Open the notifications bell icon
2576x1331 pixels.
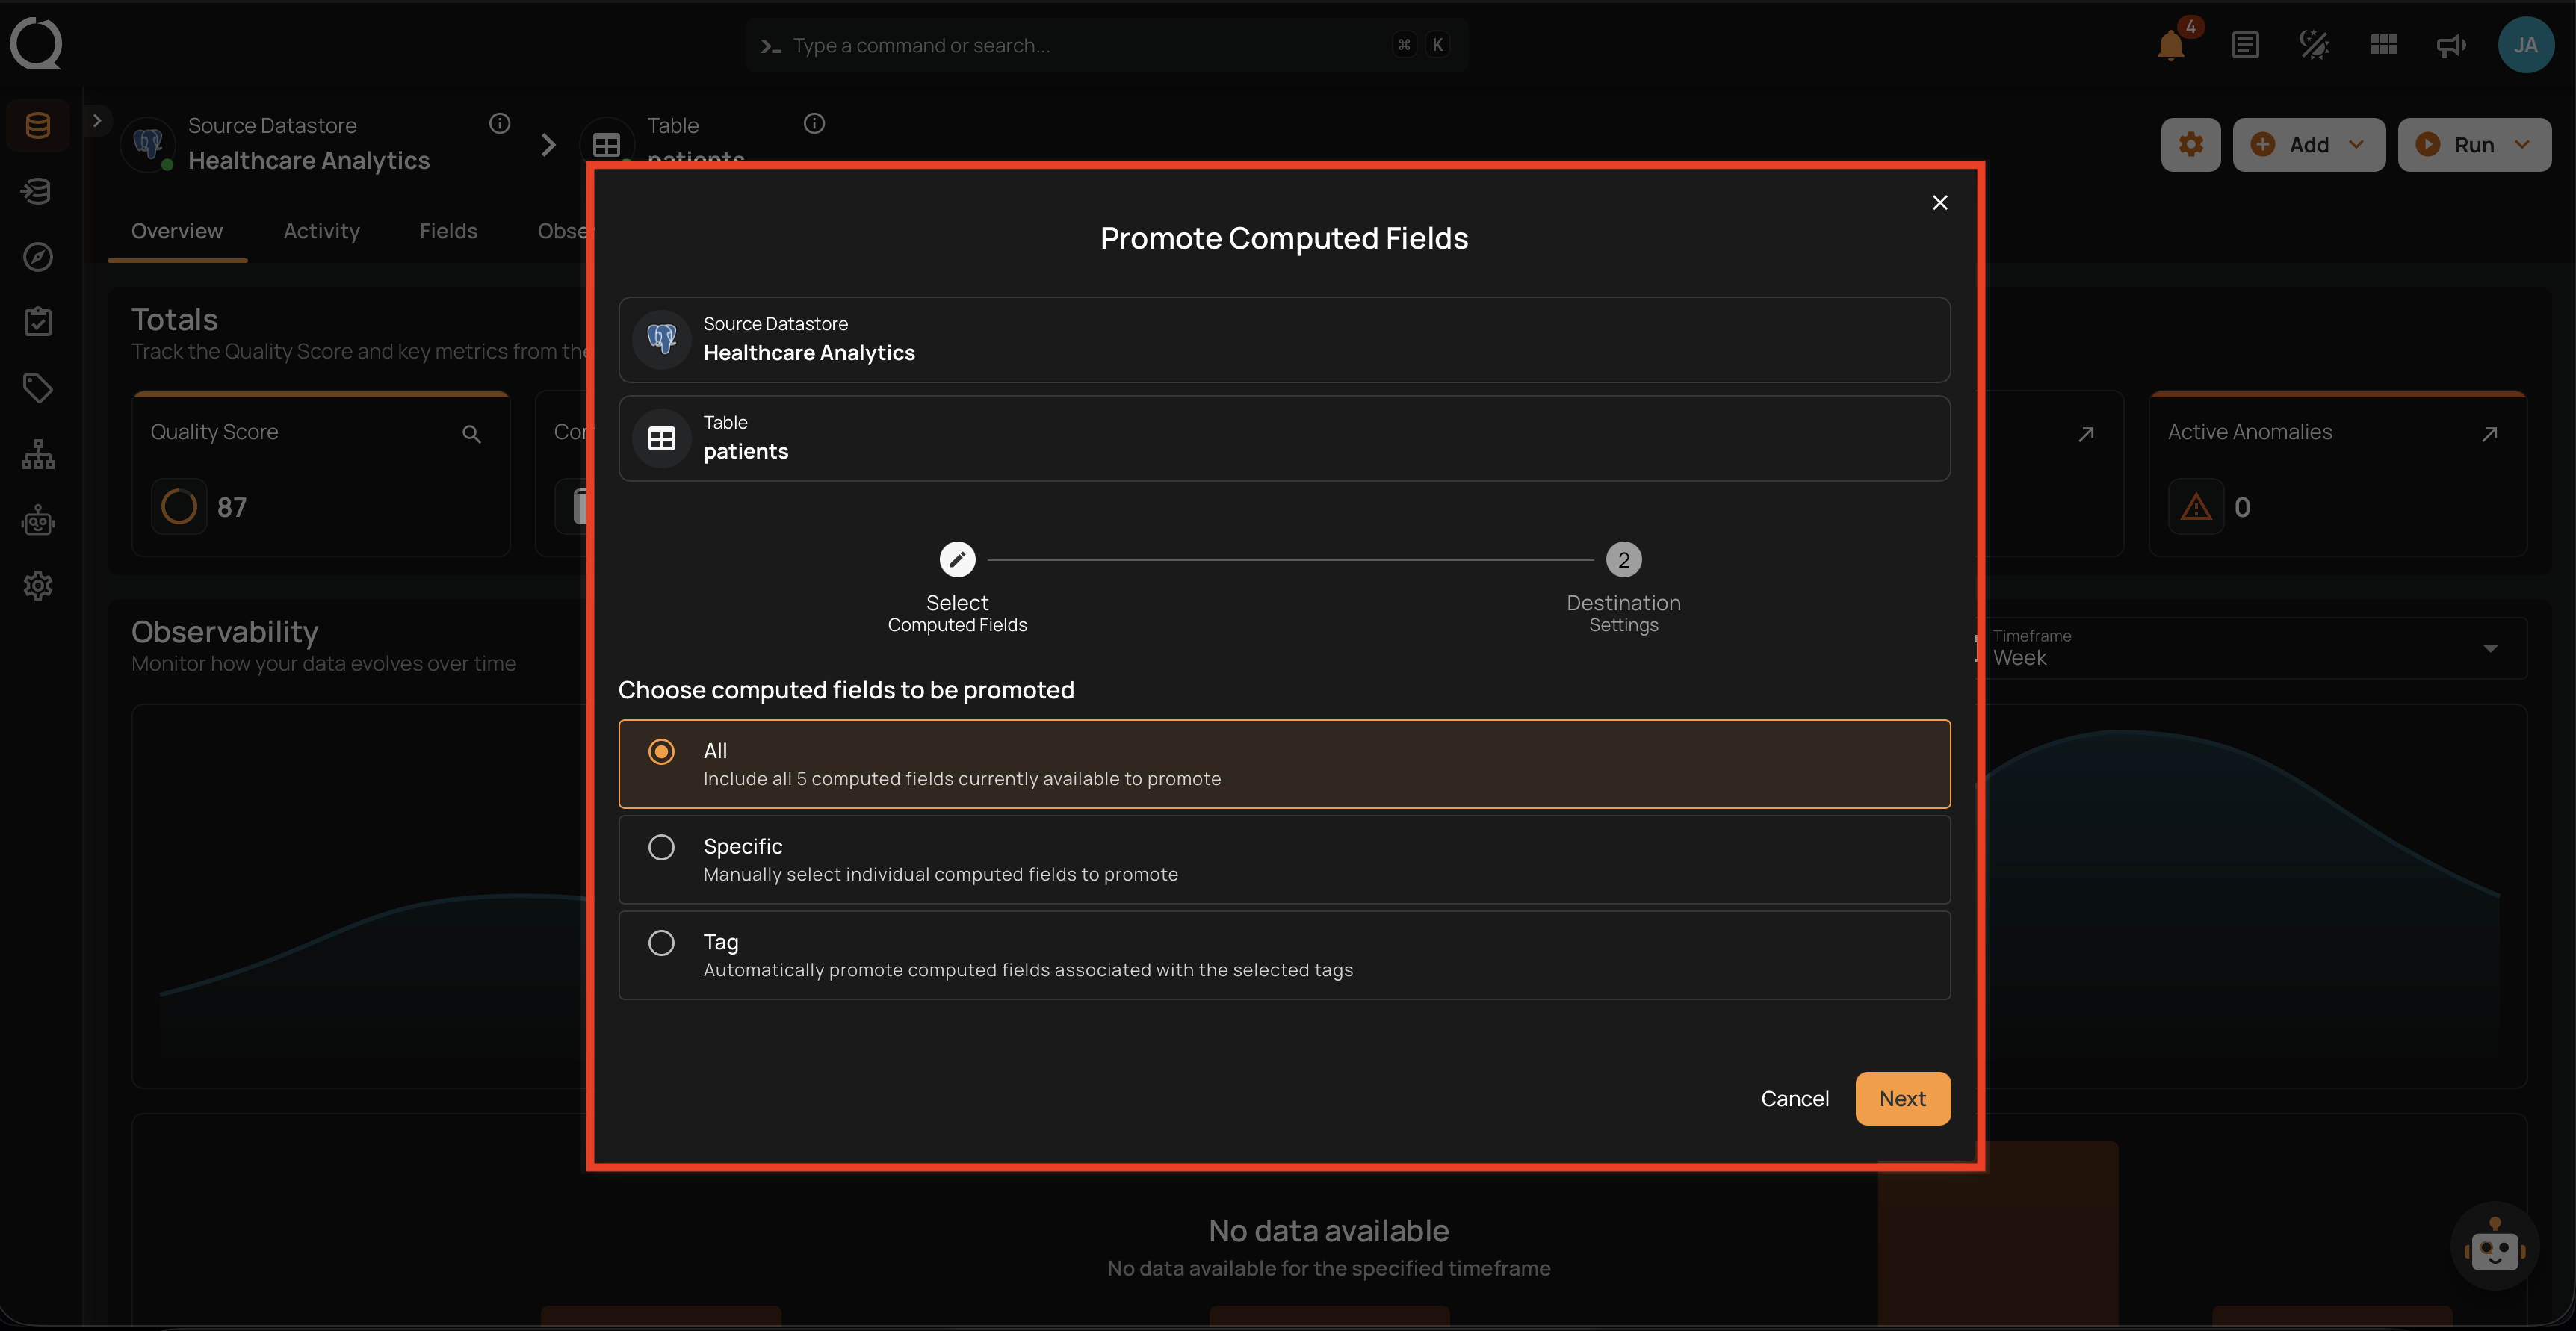coord(2170,45)
